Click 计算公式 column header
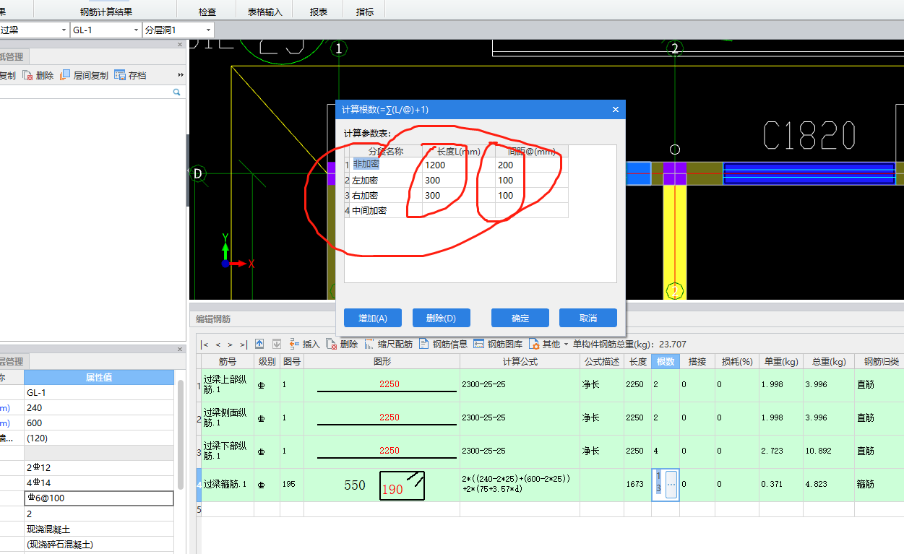This screenshot has width=904, height=554. 520,361
